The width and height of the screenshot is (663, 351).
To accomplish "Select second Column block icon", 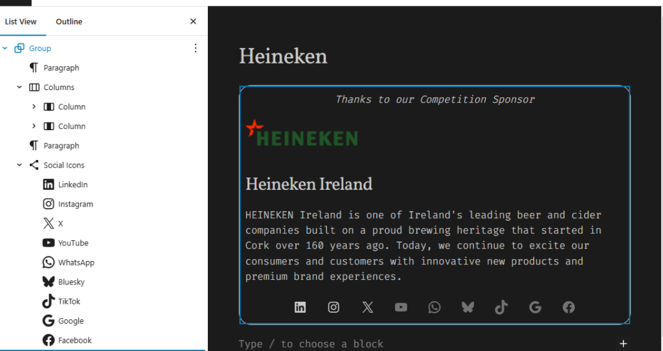I will coord(49,126).
